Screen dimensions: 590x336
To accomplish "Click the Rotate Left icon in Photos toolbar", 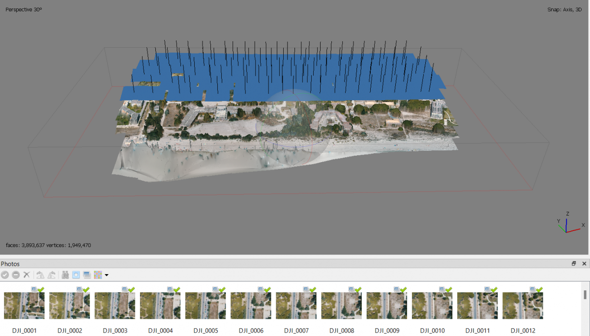I will coord(40,275).
